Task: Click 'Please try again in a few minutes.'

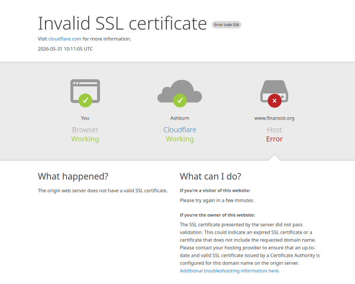Action: [x=217, y=201]
